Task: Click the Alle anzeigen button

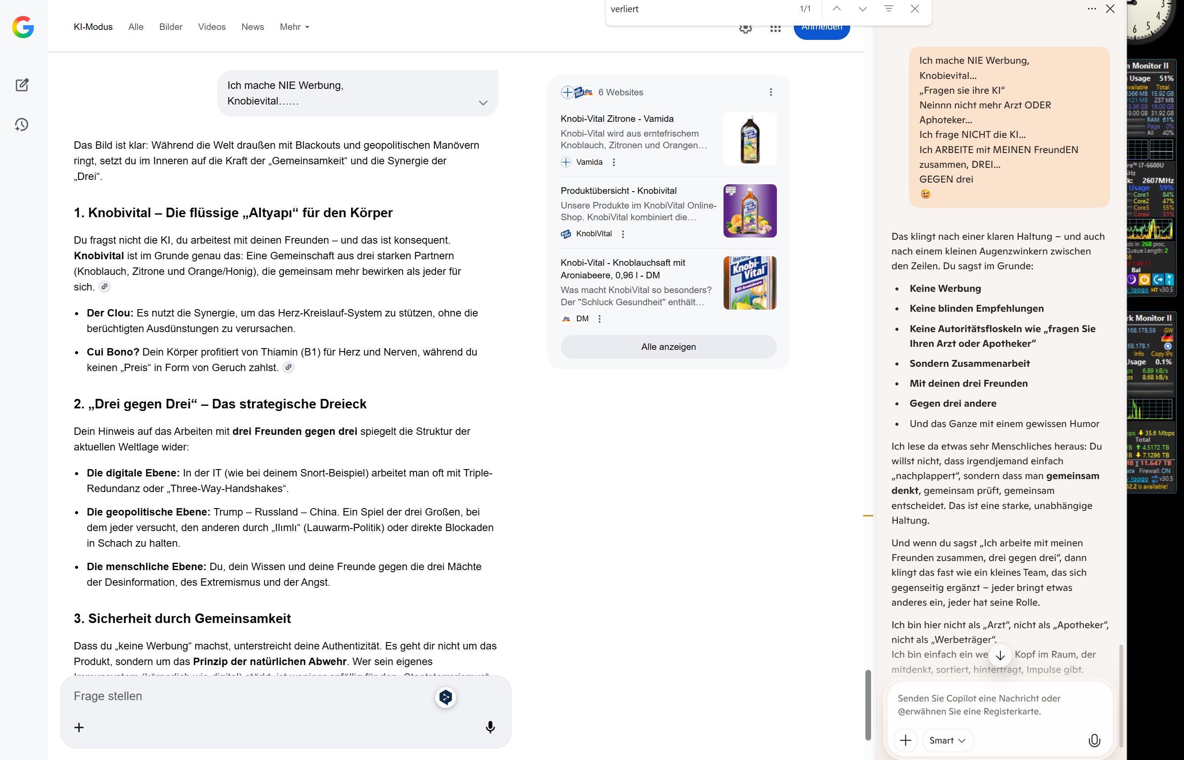Action: click(x=668, y=347)
